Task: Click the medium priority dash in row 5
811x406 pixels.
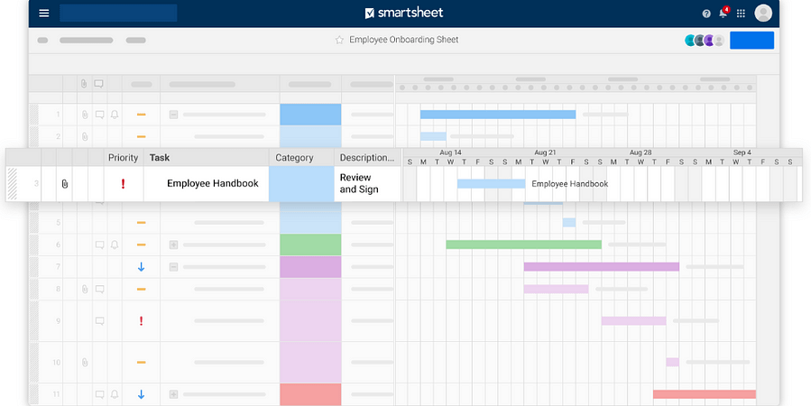Action: click(x=142, y=222)
